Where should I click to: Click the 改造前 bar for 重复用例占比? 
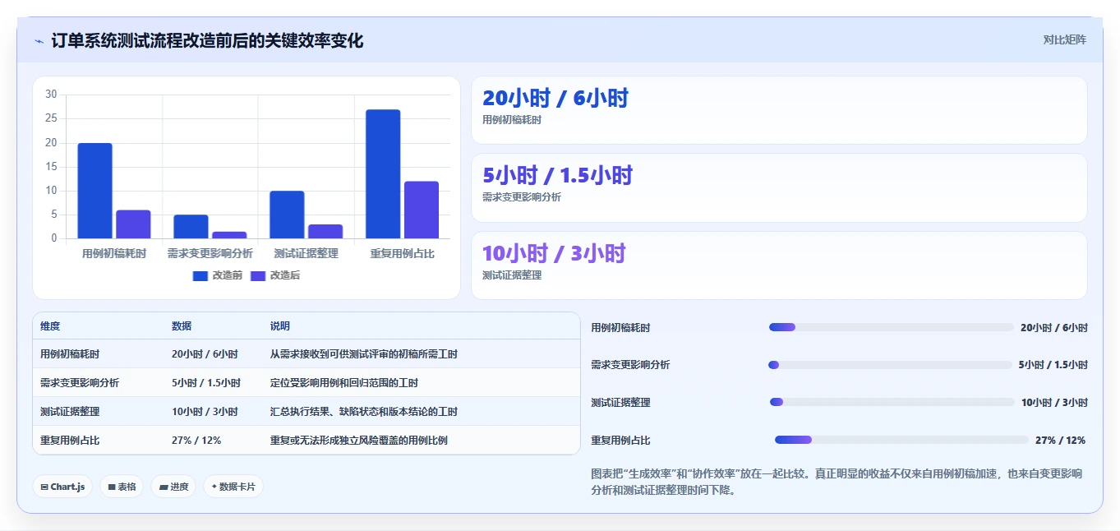[383, 174]
